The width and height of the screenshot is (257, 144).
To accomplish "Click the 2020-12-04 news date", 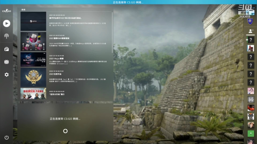I will [57, 92].
